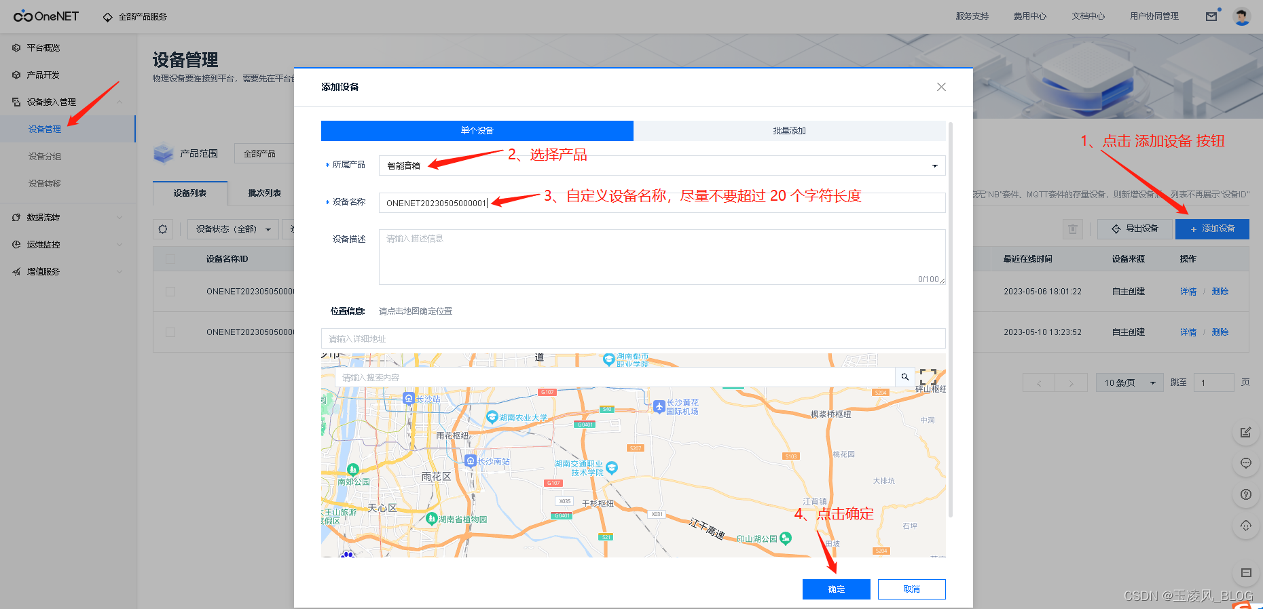This screenshot has height=609, width=1263.
Task: Check the first device row checkbox
Action: pyautogui.click(x=170, y=292)
